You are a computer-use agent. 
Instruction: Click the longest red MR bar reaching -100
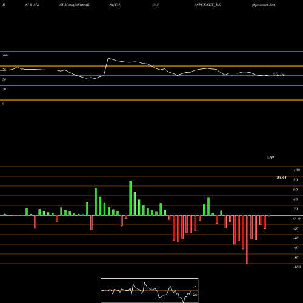coord(247,239)
